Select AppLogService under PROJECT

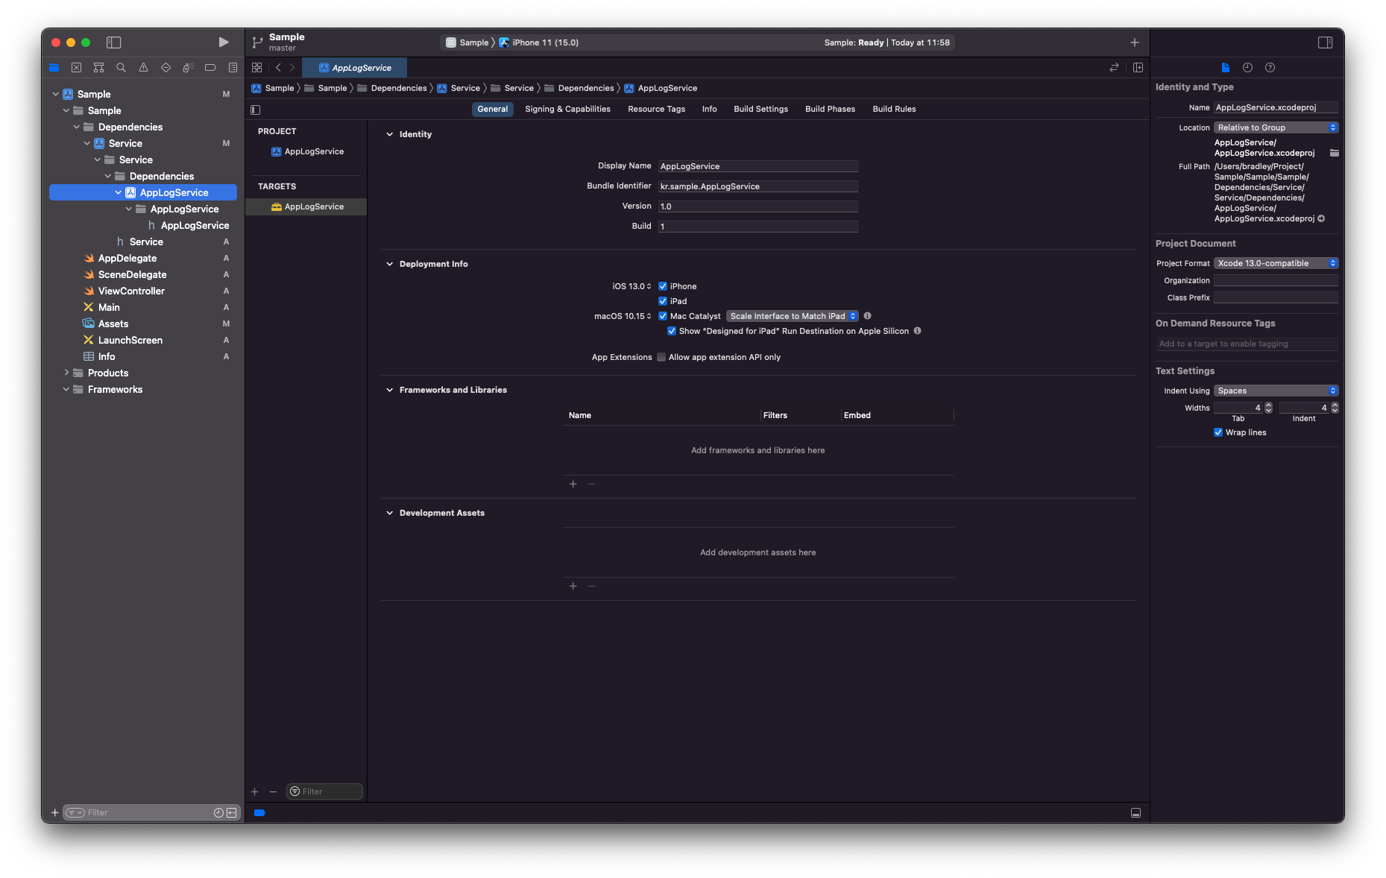pos(306,151)
